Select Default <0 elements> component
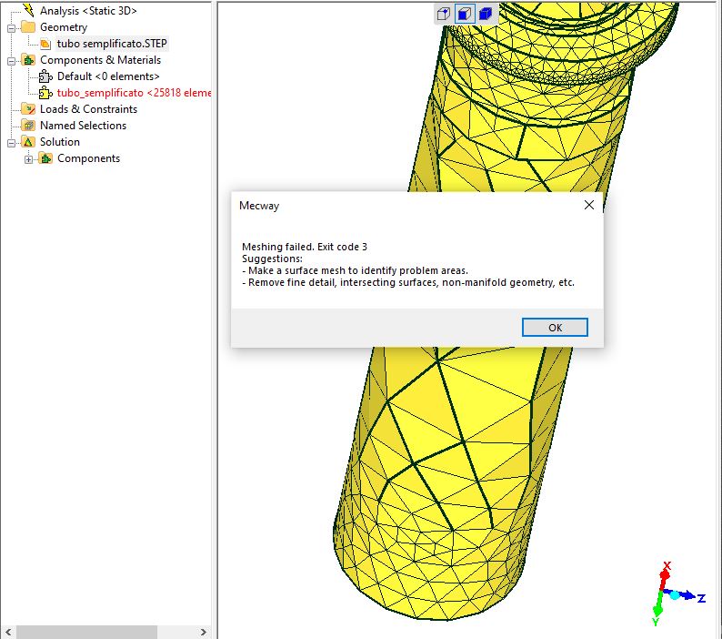The height and width of the screenshot is (639, 722). pyautogui.click(x=108, y=76)
